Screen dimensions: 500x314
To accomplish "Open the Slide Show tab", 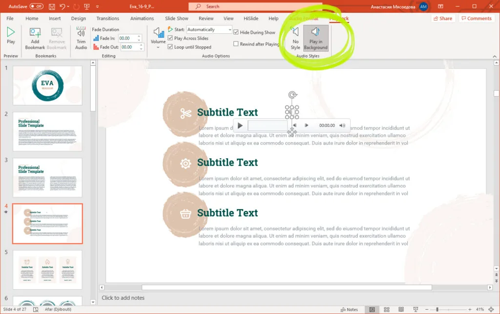I will point(177,19).
